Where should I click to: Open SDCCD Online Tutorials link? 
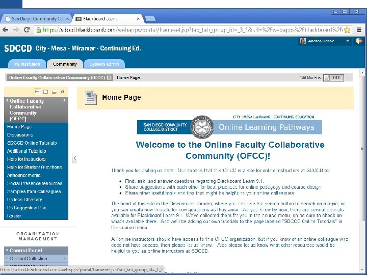click(32, 143)
